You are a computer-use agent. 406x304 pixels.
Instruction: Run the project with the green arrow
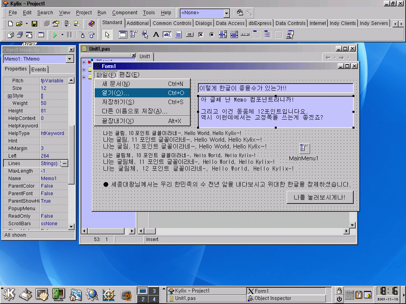[x=55, y=35]
